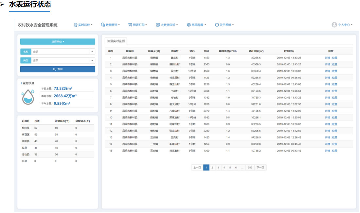Screen dimensions: 360x213
Task: Jump to last page 359
Action: (x=250, y=168)
